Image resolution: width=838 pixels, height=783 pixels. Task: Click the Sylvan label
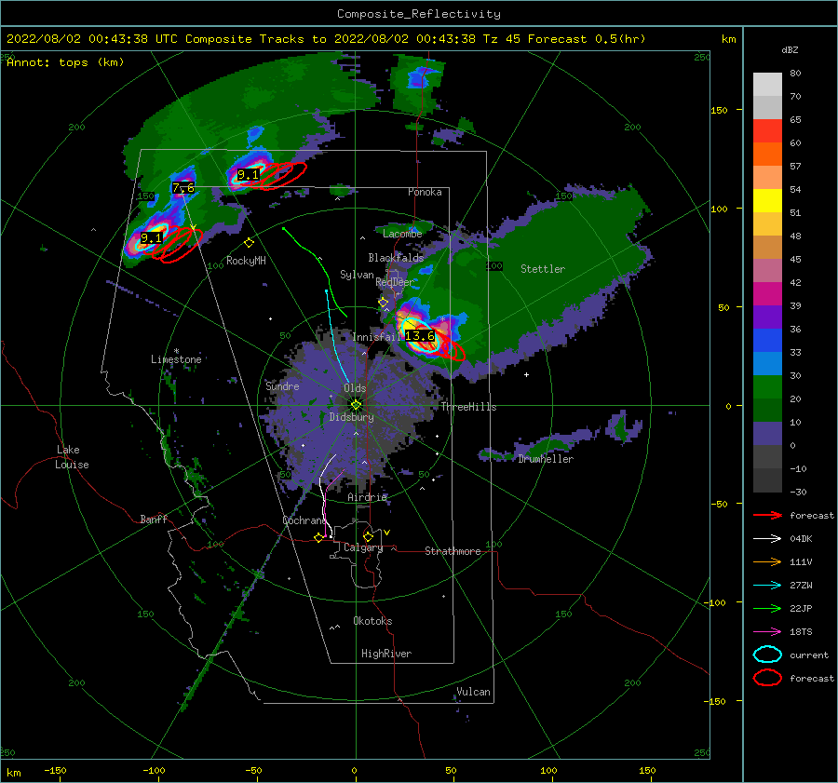tap(357, 274)
